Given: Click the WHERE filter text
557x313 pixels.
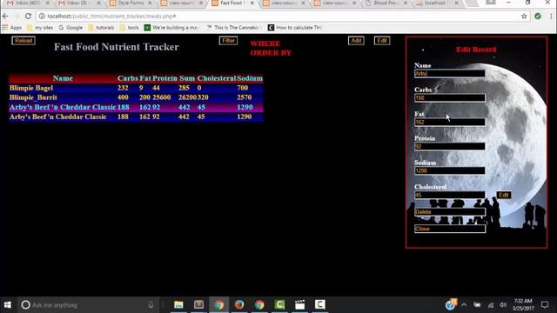Looking at the screenshot, I should tap(265, 43).
